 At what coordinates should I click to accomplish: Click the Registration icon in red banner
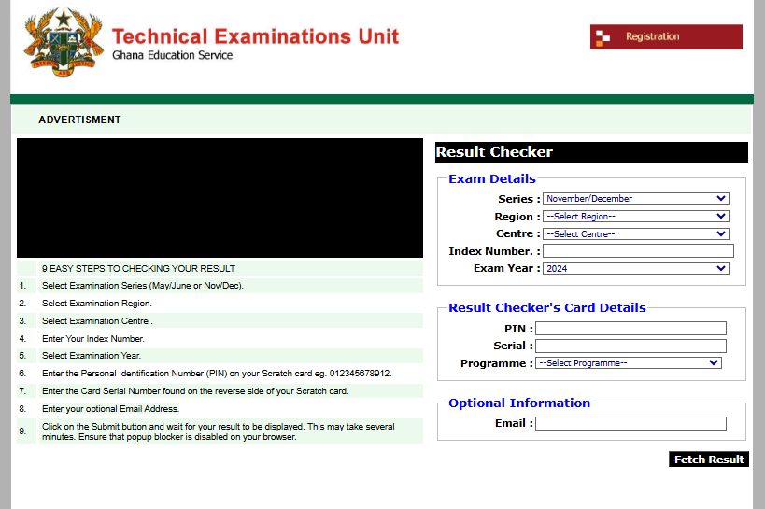(x=603, y=37)
